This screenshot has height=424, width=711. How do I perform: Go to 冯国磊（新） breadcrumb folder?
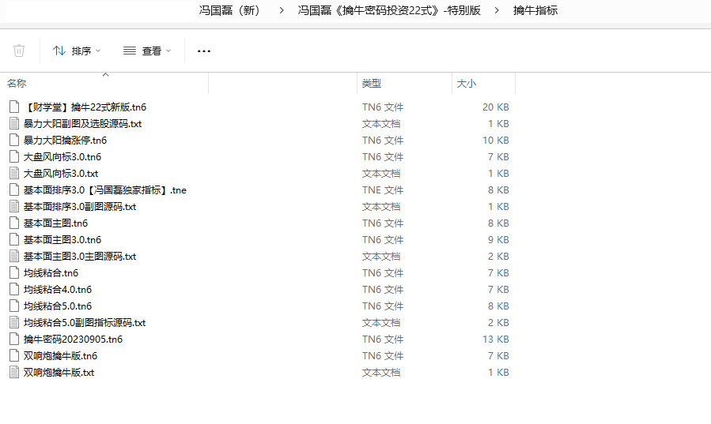[229, 10]
